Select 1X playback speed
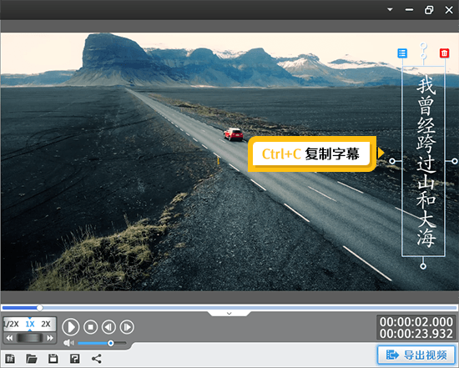459x368 pixels. click(30, 324)
